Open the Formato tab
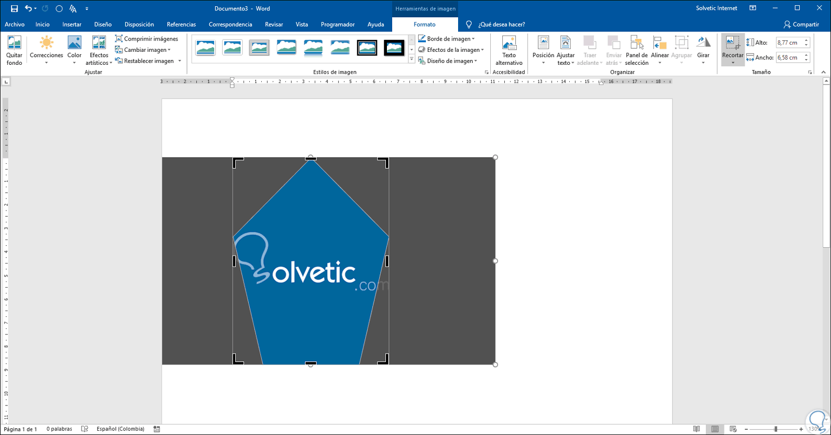831x435 pixels. (424, 24)
